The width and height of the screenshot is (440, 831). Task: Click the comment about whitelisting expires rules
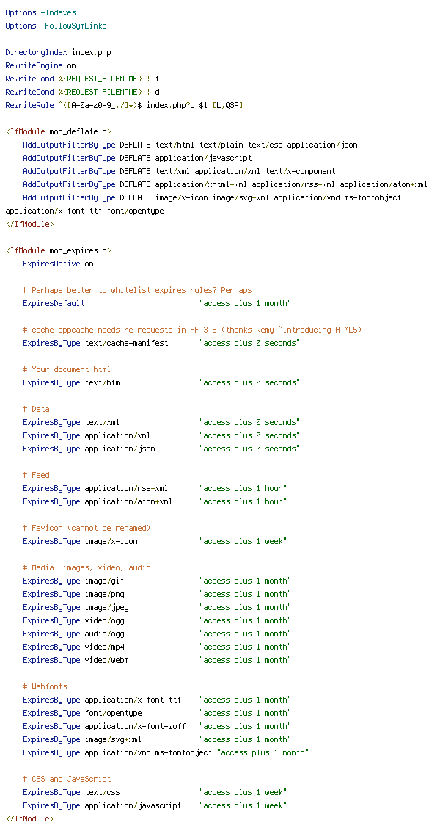tap(139, 290)
